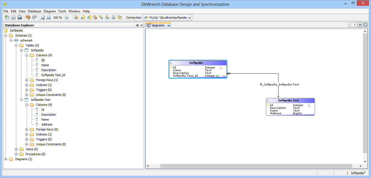
Task: Open the Edit menu
Action: pyautogui.click(x=13, y=11)
